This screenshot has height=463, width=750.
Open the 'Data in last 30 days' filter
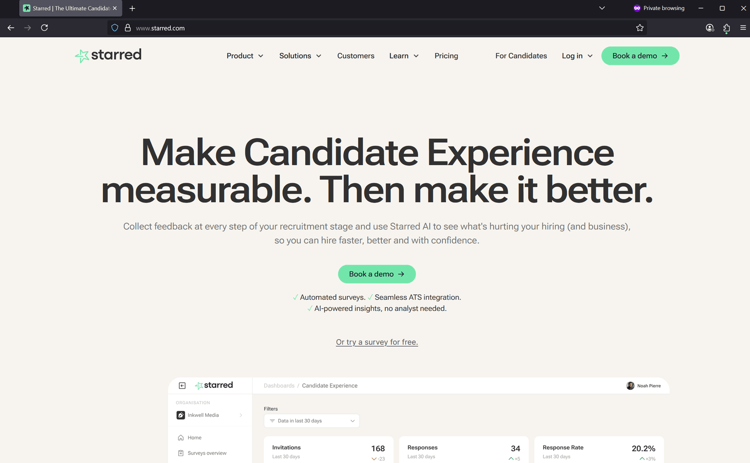coord(312,421)
